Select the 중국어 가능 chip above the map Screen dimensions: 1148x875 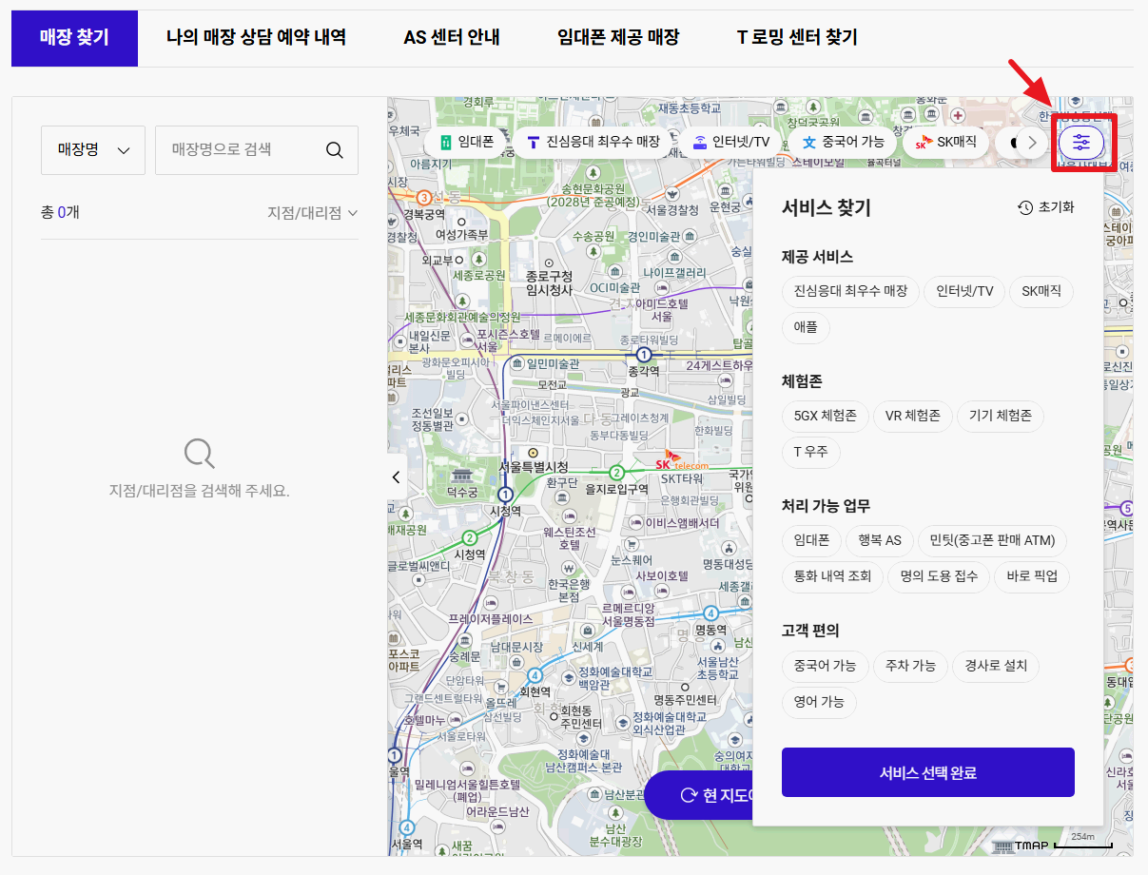click(x=843, y=143)
